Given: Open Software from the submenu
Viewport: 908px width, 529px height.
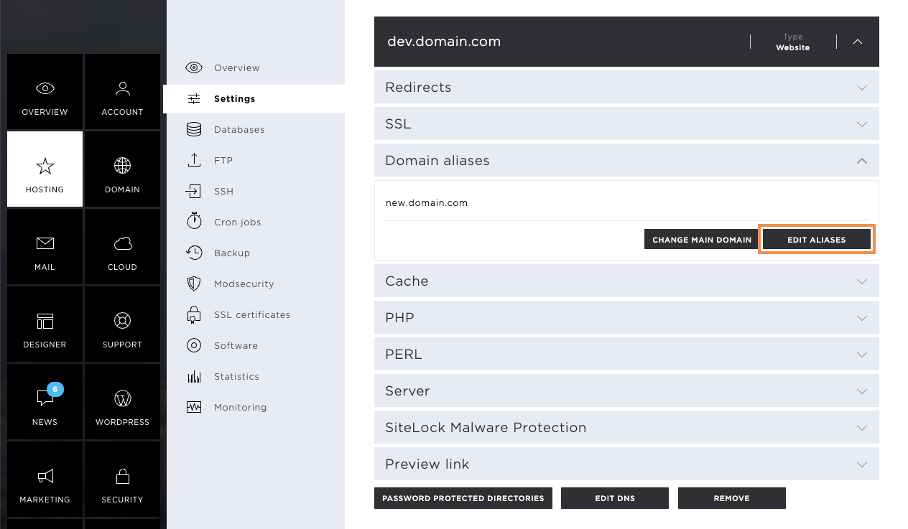Looking at the screenshot, I should (236, 345).
